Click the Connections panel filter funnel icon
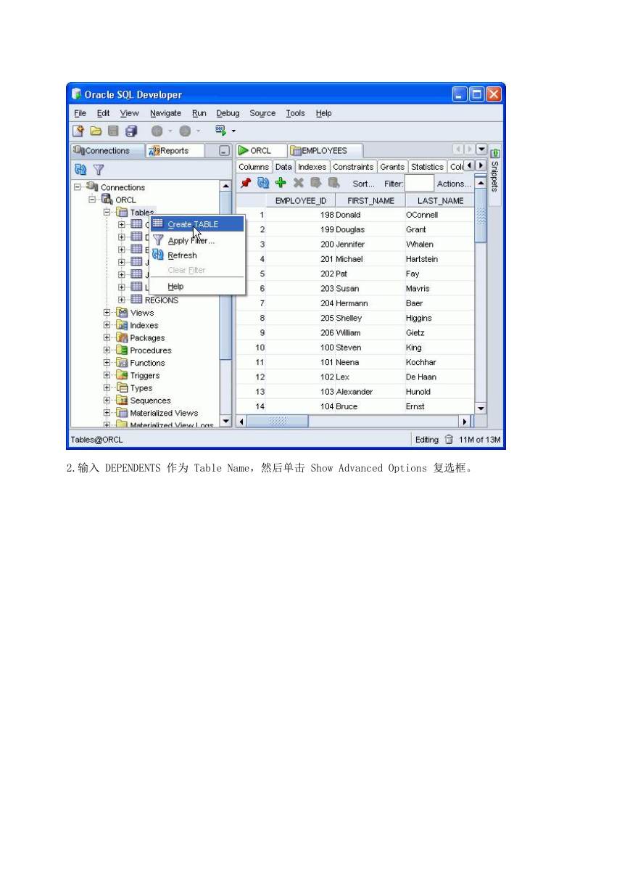 [x=99, y=170]
